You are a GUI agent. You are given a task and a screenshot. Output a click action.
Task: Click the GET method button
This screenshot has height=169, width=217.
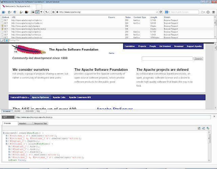(8, 117)
